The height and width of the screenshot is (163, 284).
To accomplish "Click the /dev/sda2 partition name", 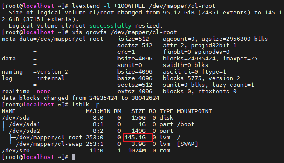I will point(25,131).
